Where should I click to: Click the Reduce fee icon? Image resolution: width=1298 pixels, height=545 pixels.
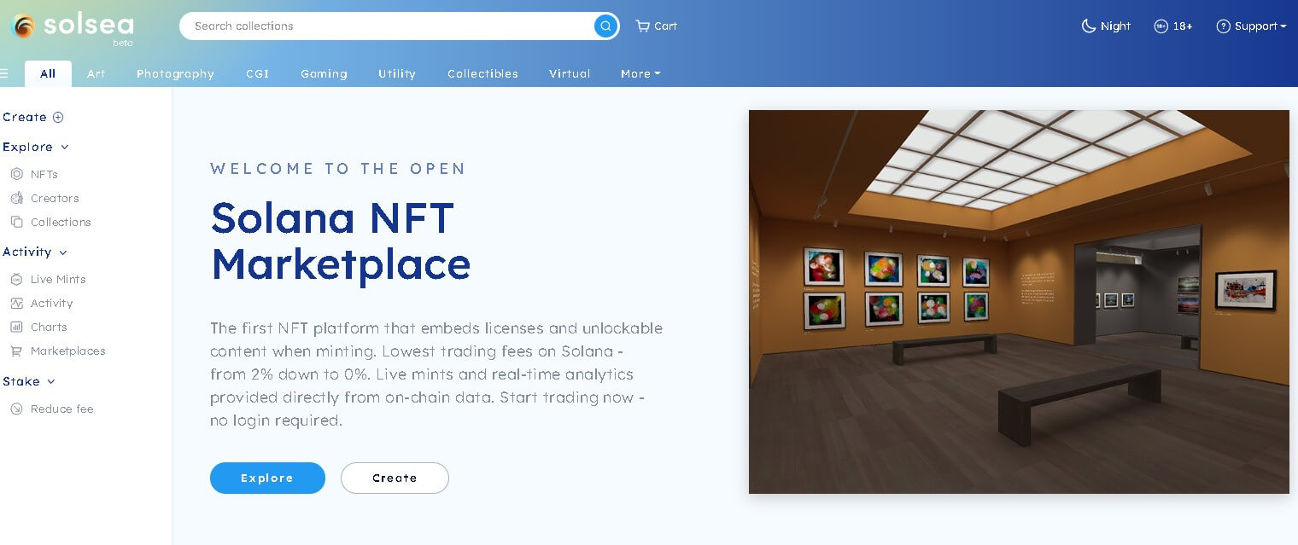(16, 409)
